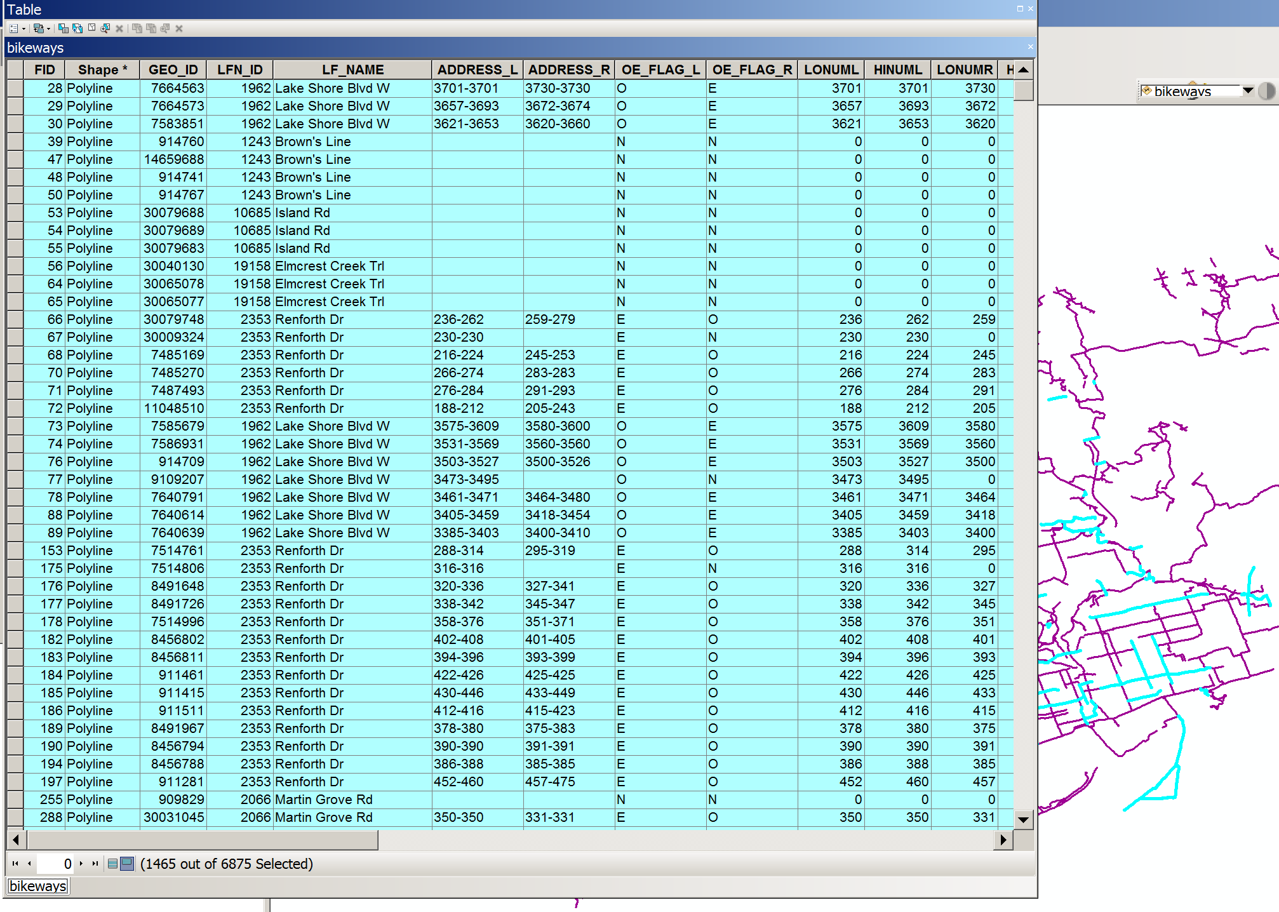Click the LF_NAME column header
The image size is (1279, 912).
(352, 70)
